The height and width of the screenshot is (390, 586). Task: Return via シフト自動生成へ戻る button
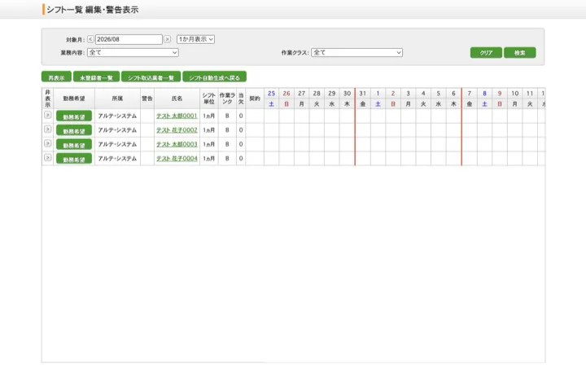tap(214, 77)
